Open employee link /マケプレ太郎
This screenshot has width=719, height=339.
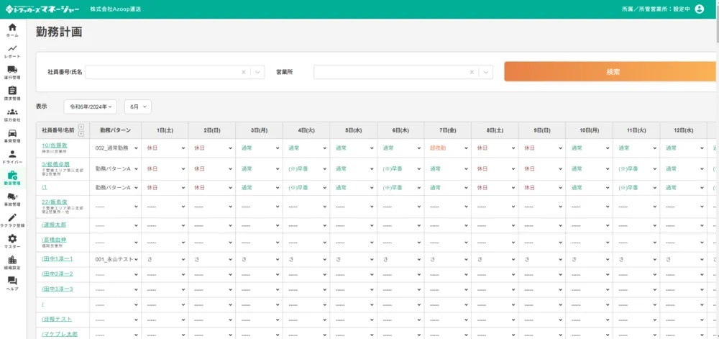coord(60,334)
